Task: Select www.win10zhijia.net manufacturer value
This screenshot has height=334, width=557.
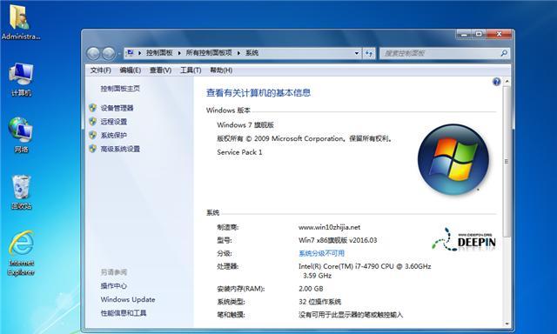Action: (x=329, y=227)
